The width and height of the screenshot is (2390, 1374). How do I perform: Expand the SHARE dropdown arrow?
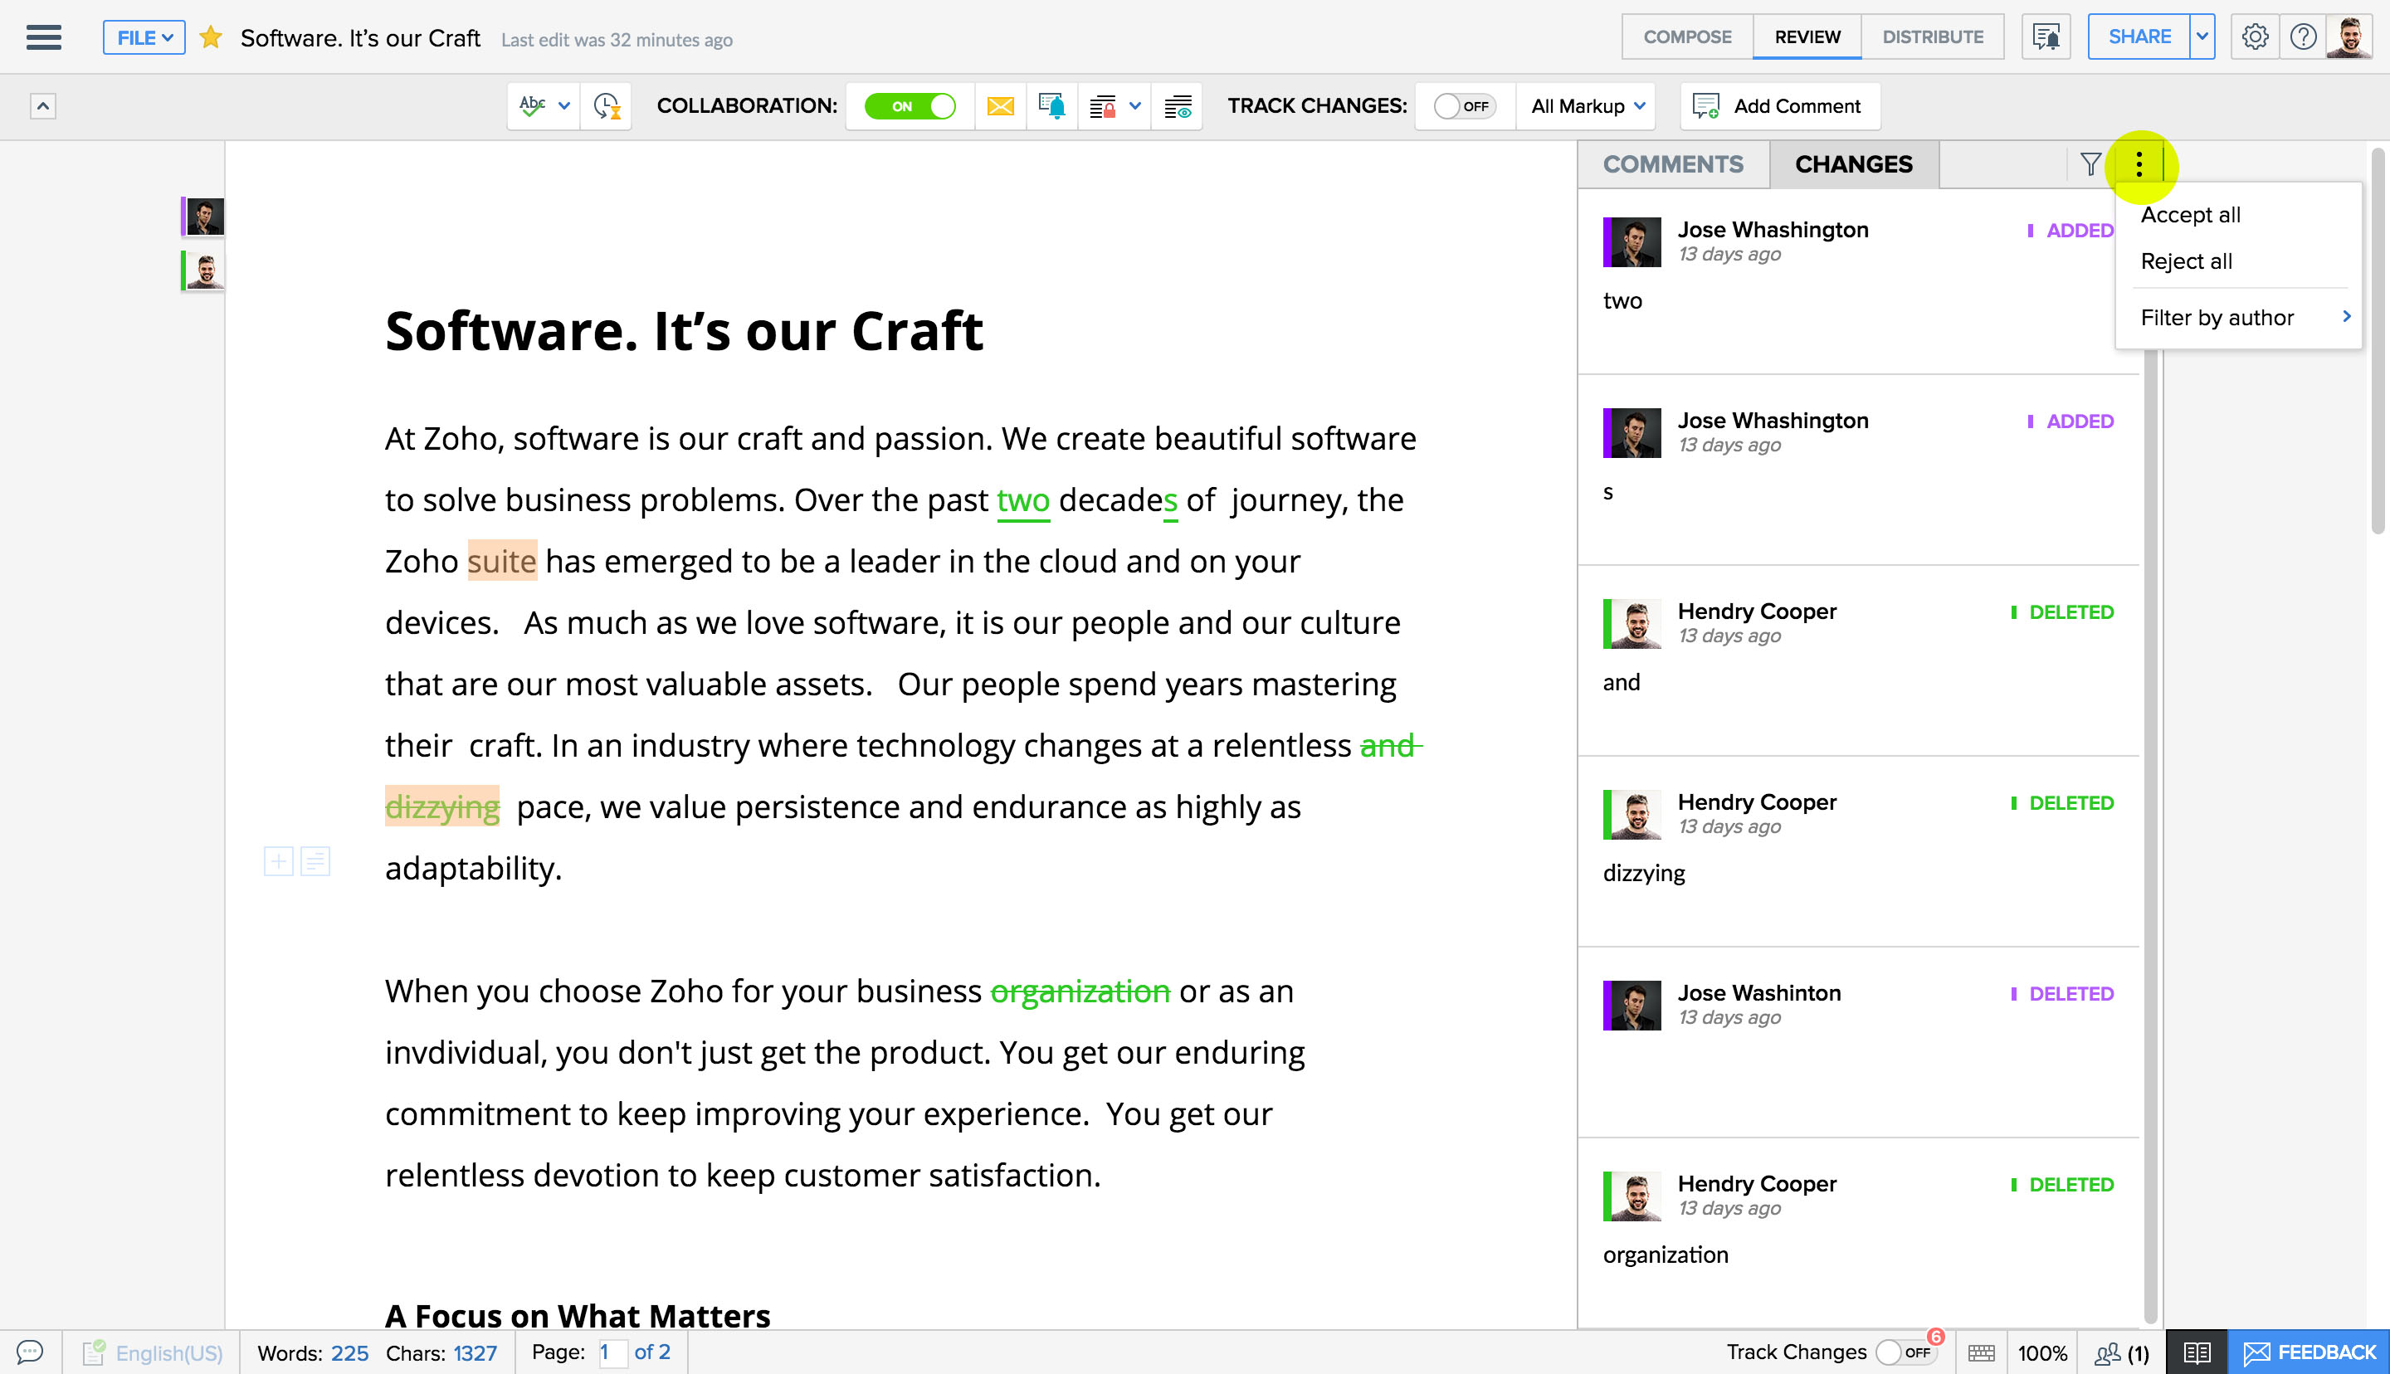(x=2202, y=37)
